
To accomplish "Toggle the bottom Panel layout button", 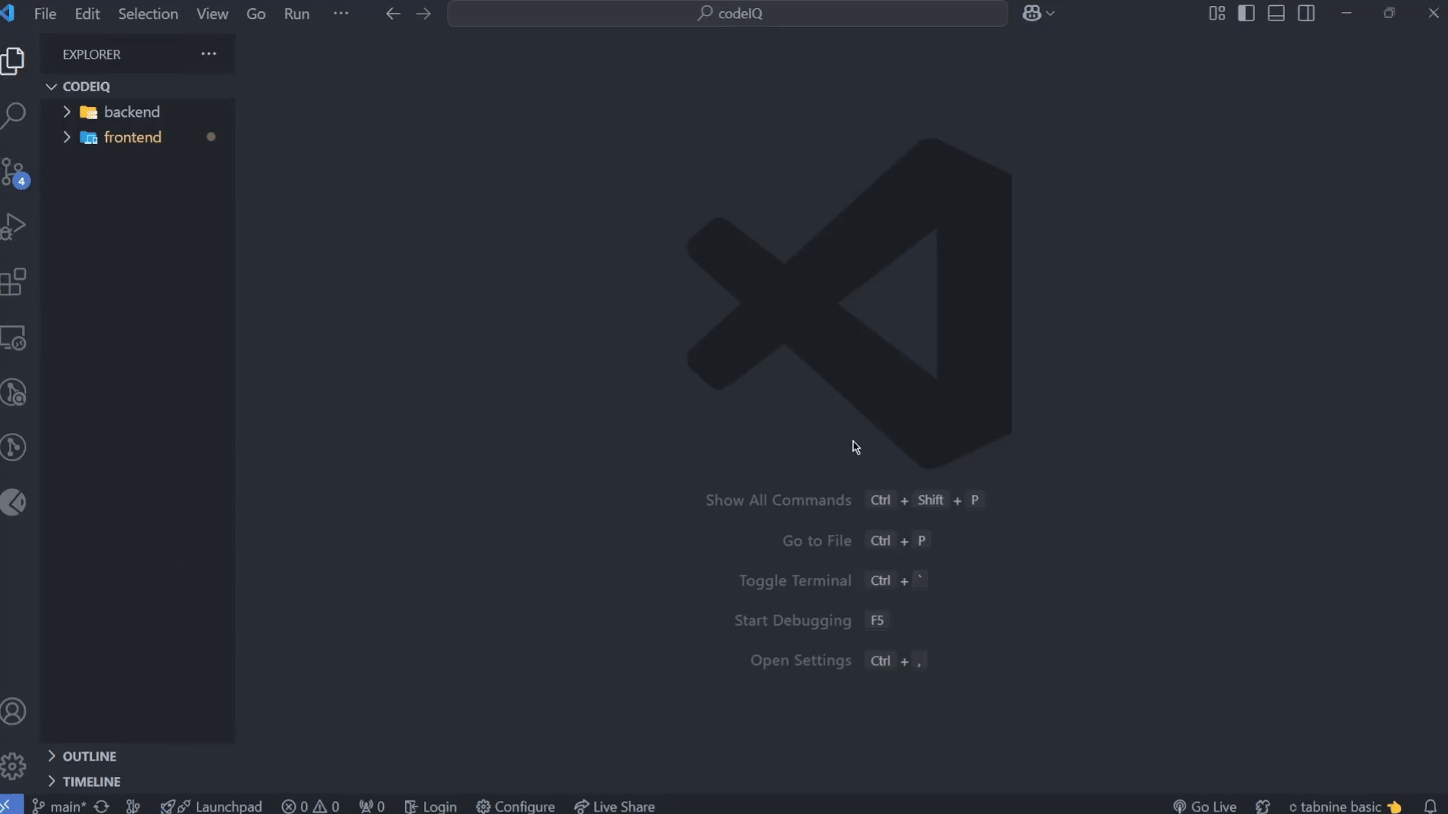I will [1276, 14].
